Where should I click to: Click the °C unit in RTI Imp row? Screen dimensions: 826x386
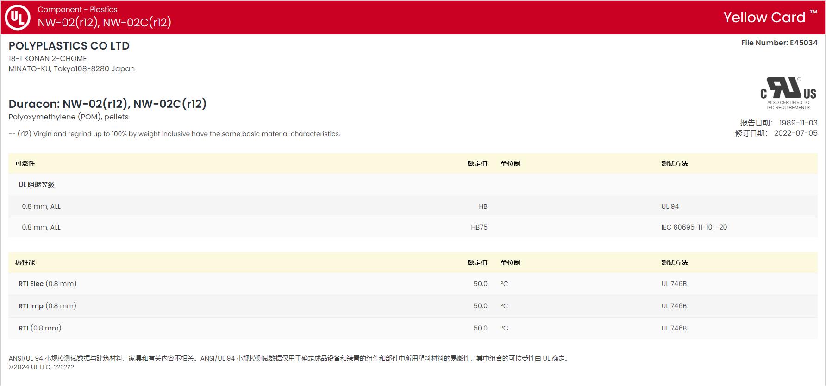pos(504,306)
